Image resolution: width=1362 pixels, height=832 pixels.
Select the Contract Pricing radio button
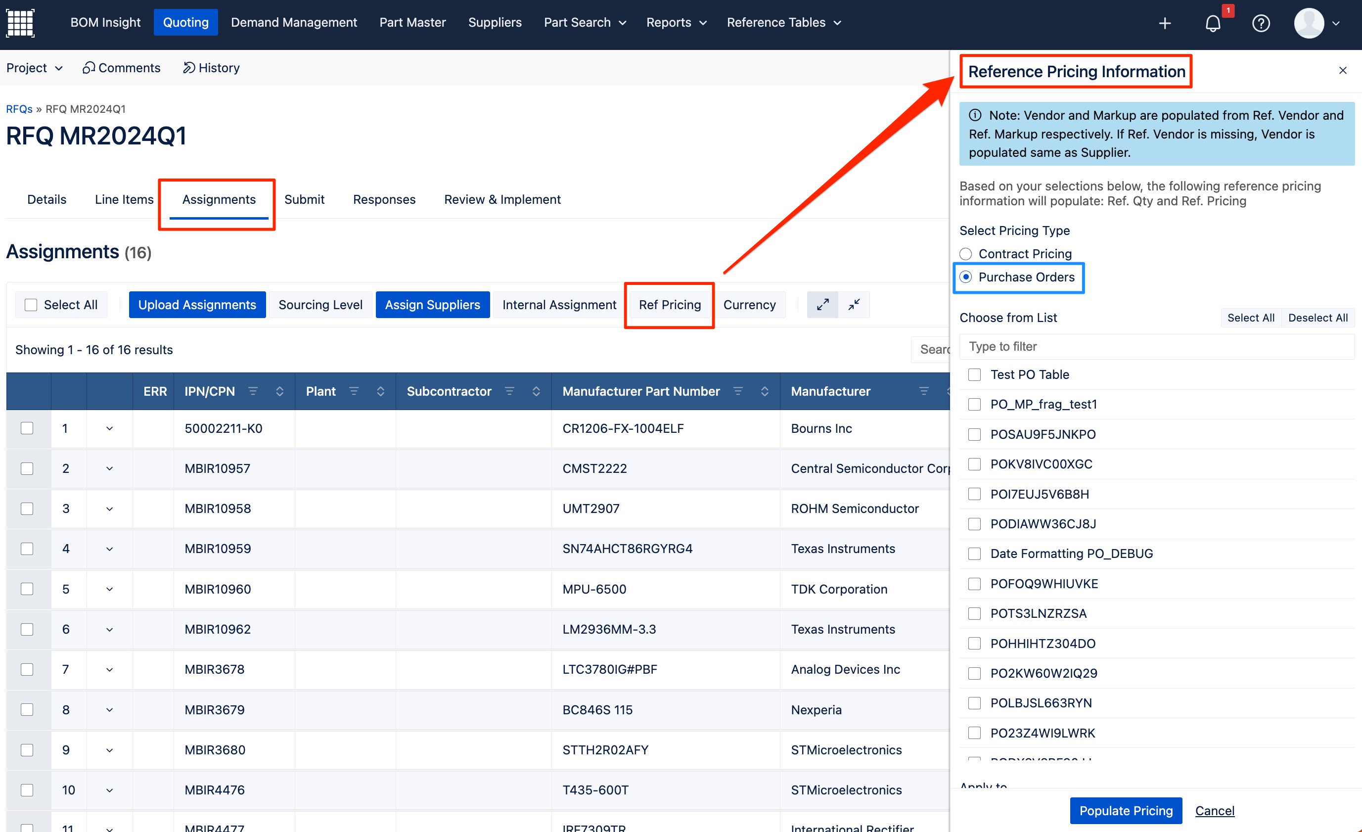click(x=966, y=254)
